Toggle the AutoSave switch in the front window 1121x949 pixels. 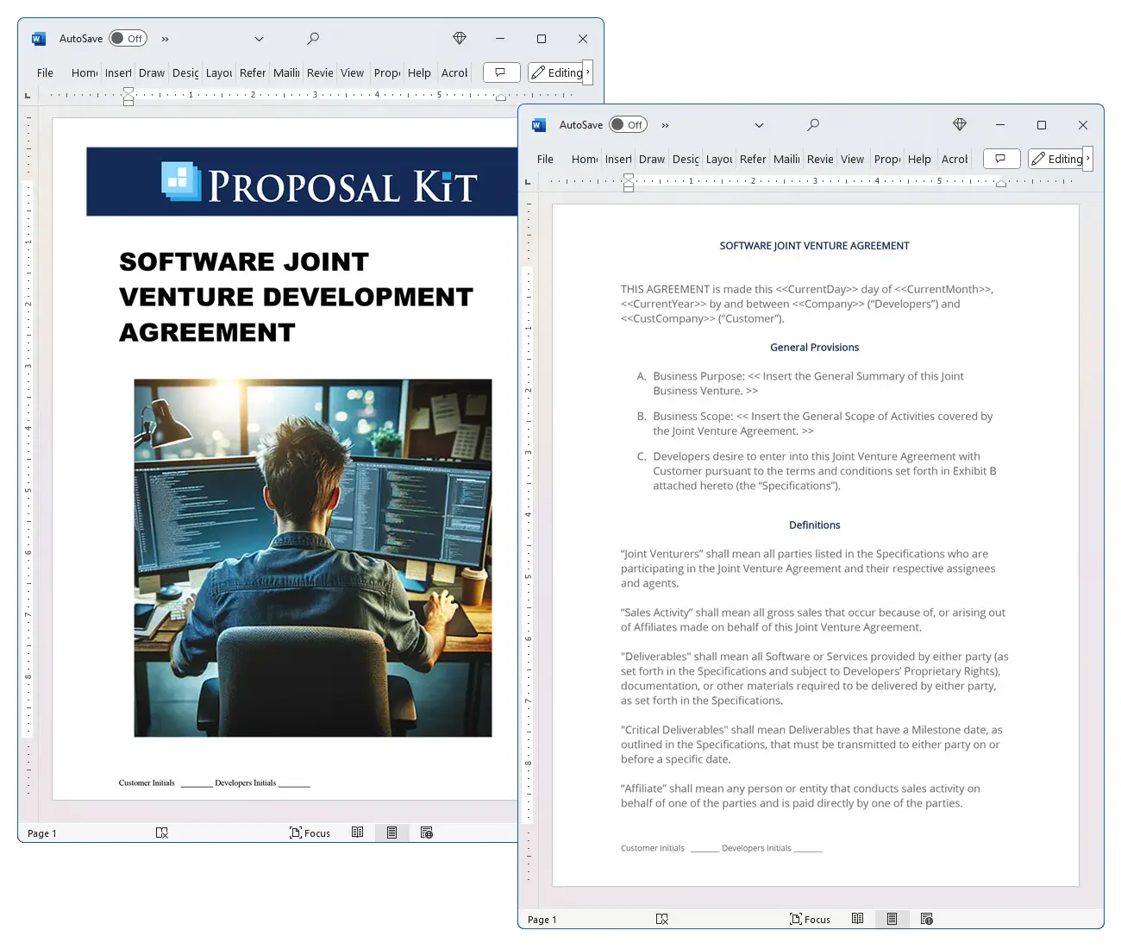(x=628, y=125)
